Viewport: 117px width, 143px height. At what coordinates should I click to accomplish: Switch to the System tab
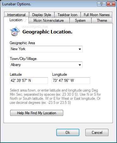80,21
